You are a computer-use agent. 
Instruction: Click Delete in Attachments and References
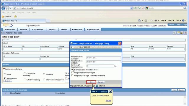pyautogui.click(x=181, y=90)
